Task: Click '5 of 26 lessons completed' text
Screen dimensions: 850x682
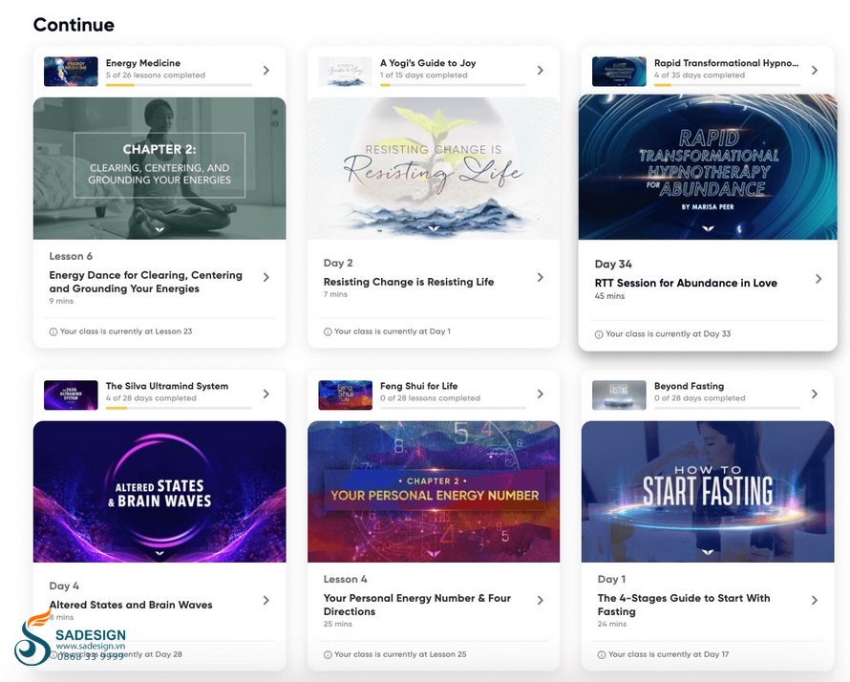Action: point(156,75)
